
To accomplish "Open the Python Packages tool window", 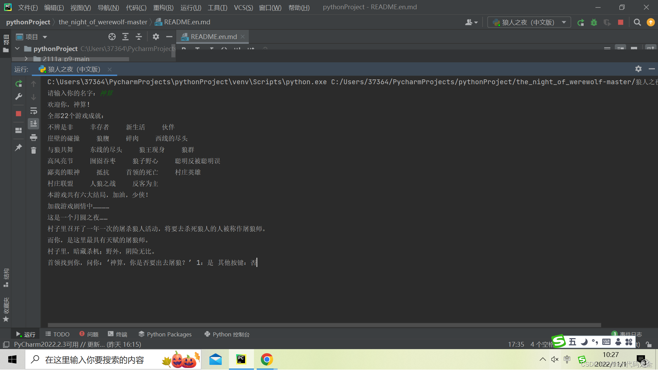I will pyautogui.click(x=165, y=335).
